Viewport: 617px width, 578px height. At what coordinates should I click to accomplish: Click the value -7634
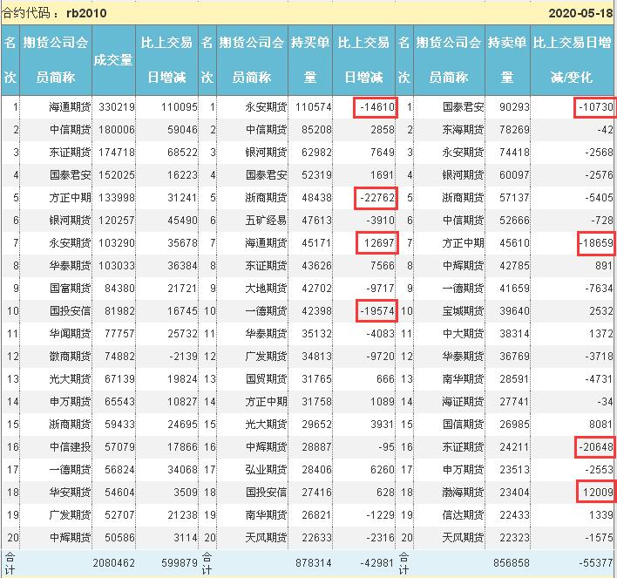599,289
